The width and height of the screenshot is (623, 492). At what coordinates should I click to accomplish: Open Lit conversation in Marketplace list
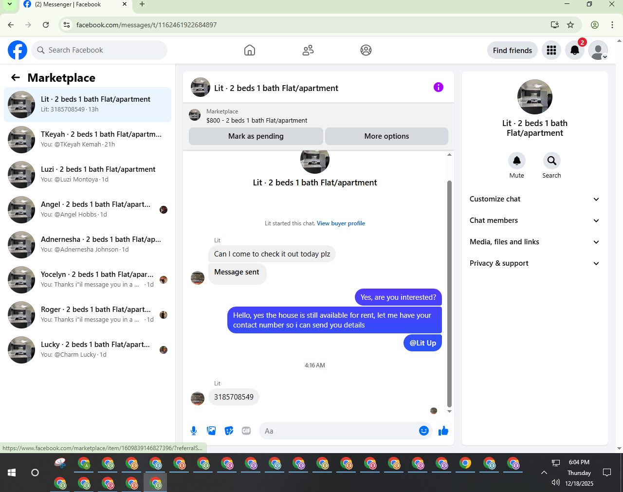point(88,105)
